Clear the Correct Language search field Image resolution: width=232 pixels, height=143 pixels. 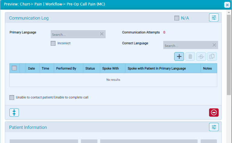[214, 45]
